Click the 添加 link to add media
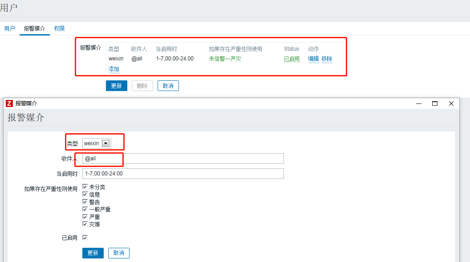Viewport: 470px width, 262px height. (x=114, y=69)
